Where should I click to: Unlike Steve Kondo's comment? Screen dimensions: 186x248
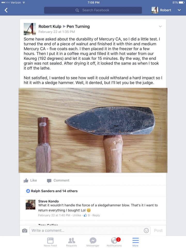[77, 215]
